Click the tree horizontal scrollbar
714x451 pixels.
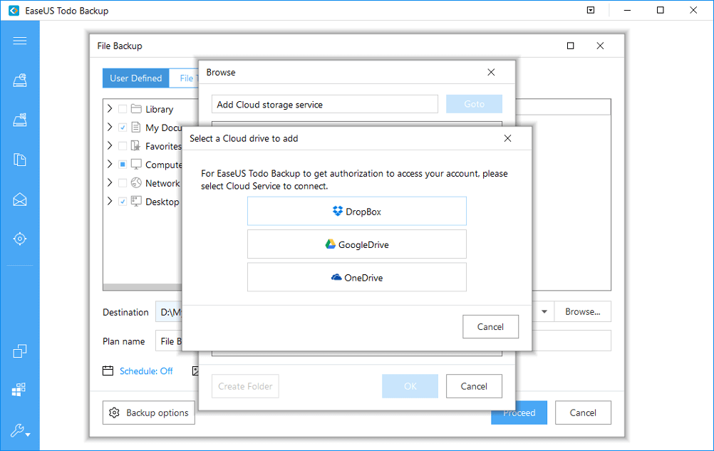click(x=143, y=287)
